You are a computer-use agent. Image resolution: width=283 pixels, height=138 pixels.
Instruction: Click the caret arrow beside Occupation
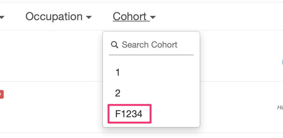coord(89,17)
